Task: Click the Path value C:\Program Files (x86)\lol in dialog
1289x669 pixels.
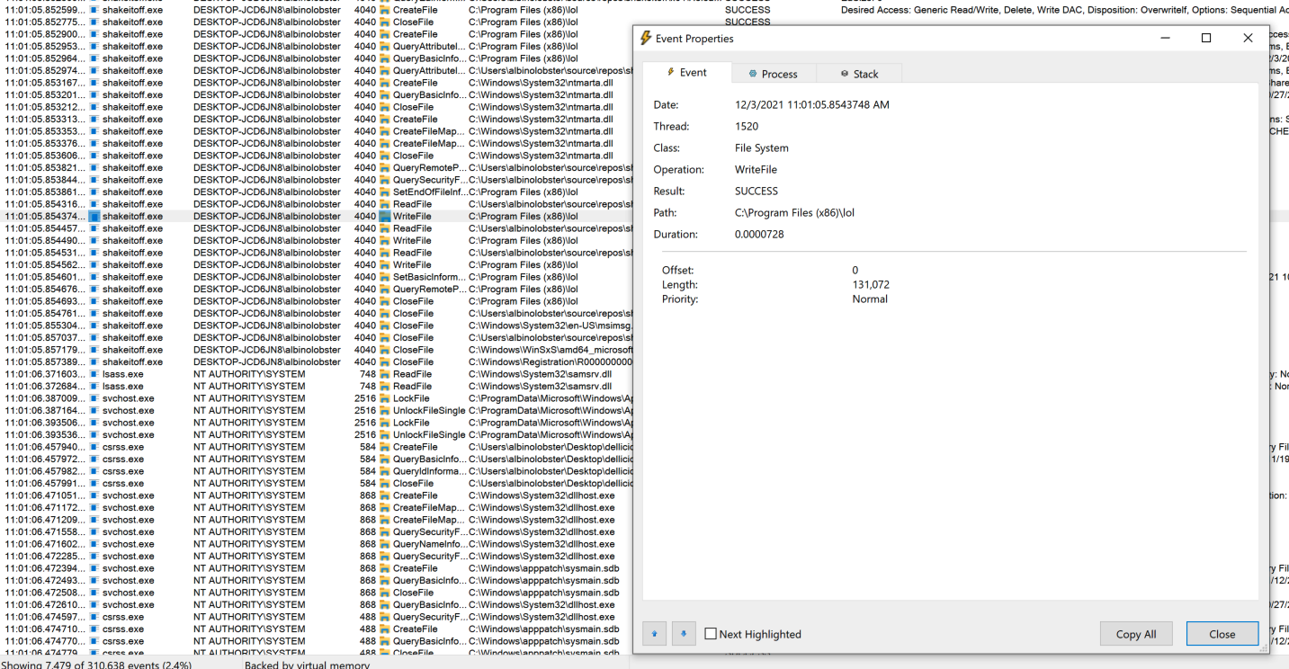Action: click(x=797, y=213)
